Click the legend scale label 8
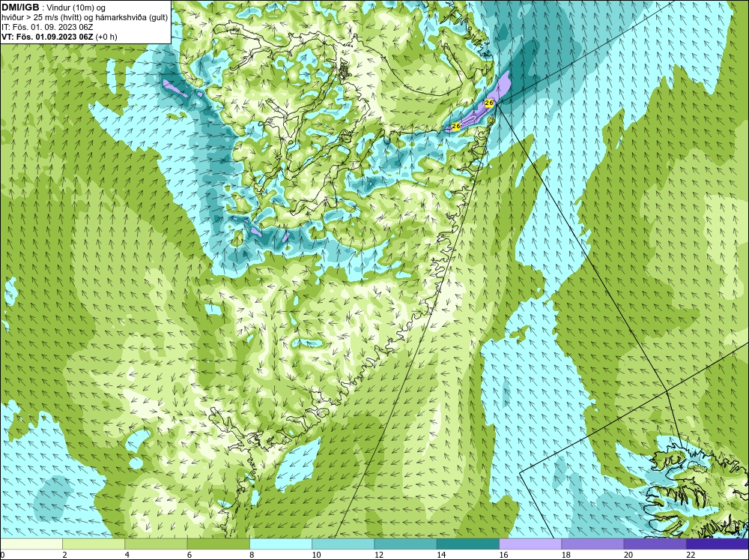This screenshot has width=749, height=560. pyautogui.click(x=252, y=555)
